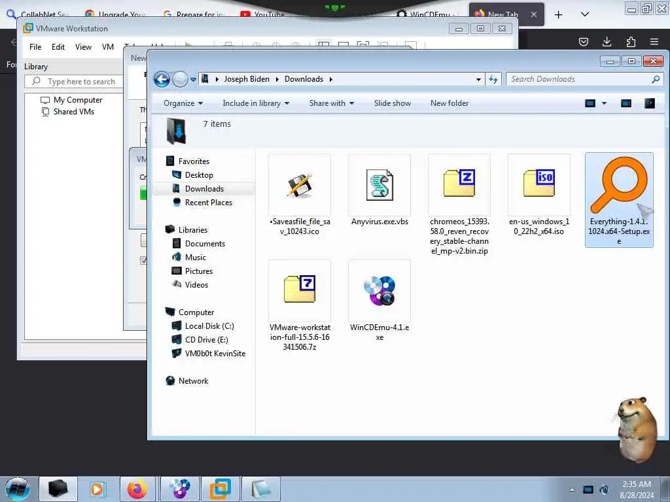The width and height of the screenshot is (670, 502).
Task: Switch to the YouTube browser tab
Action: pos(263,14)
